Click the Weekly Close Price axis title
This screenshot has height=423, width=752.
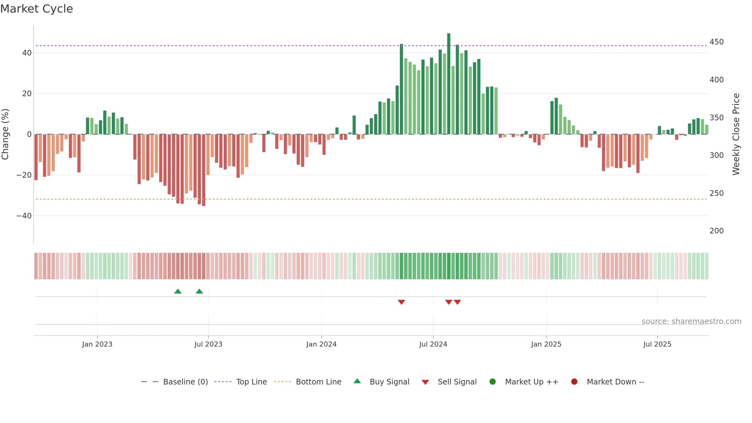[736, 134]
